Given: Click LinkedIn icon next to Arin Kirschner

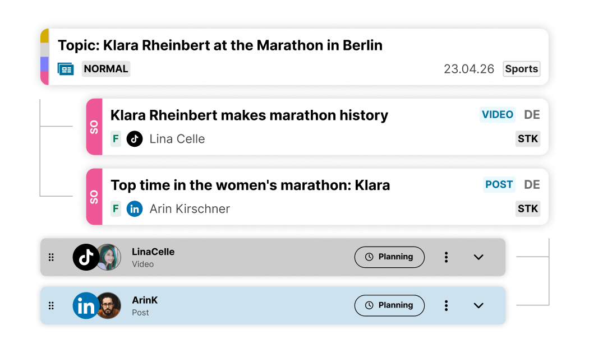Looking at the screenshot, I should tap(135, 209).
